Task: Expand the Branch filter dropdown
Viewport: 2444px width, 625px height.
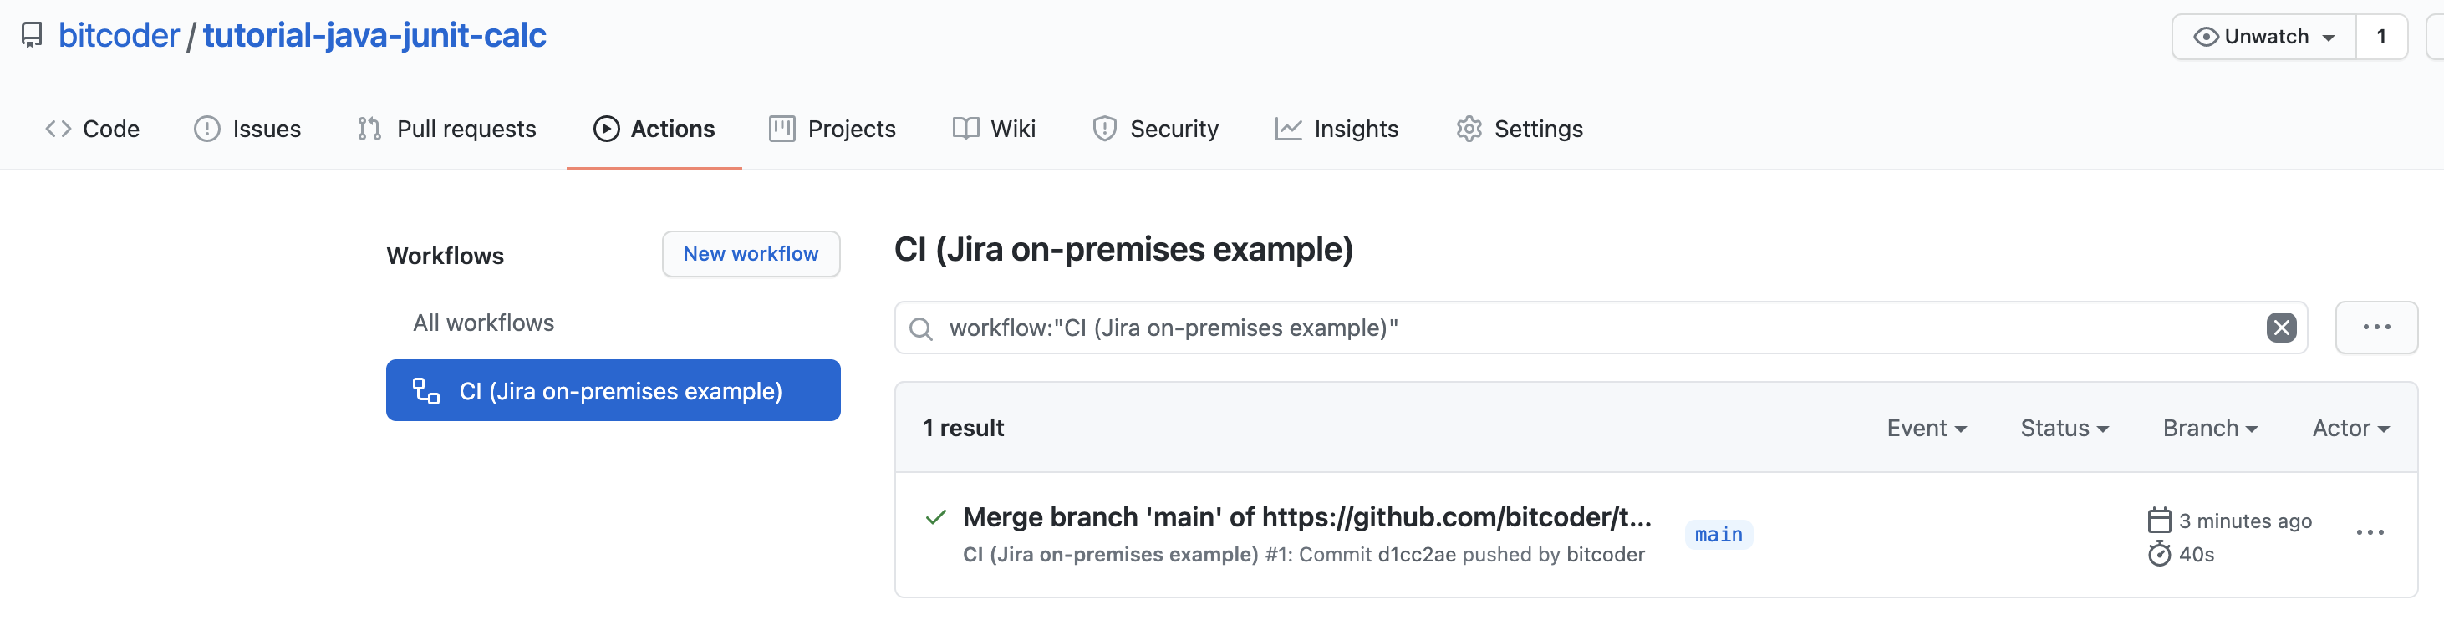Action: coord(2210,429)
